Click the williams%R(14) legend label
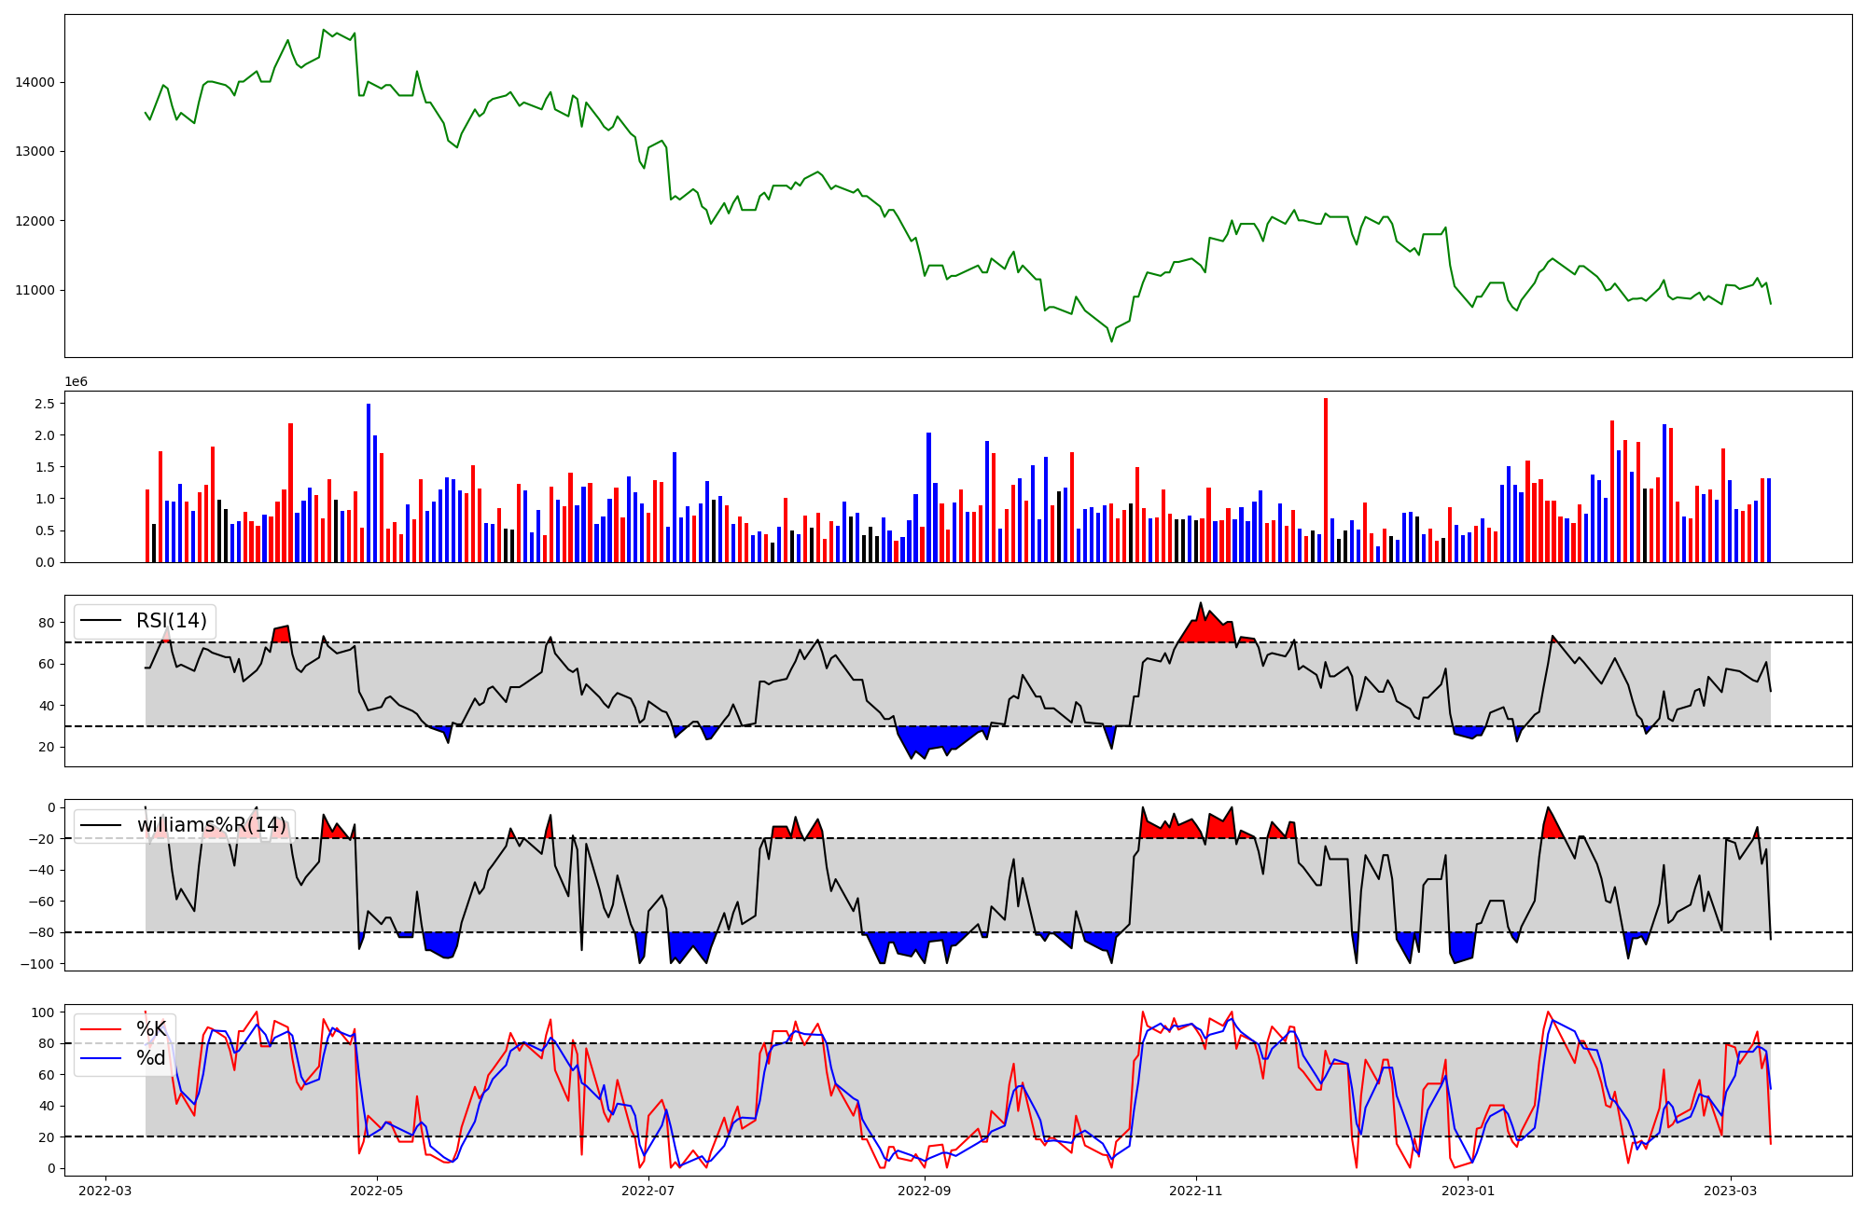This screenshot has height=1212, width=1866. [212, 825]
